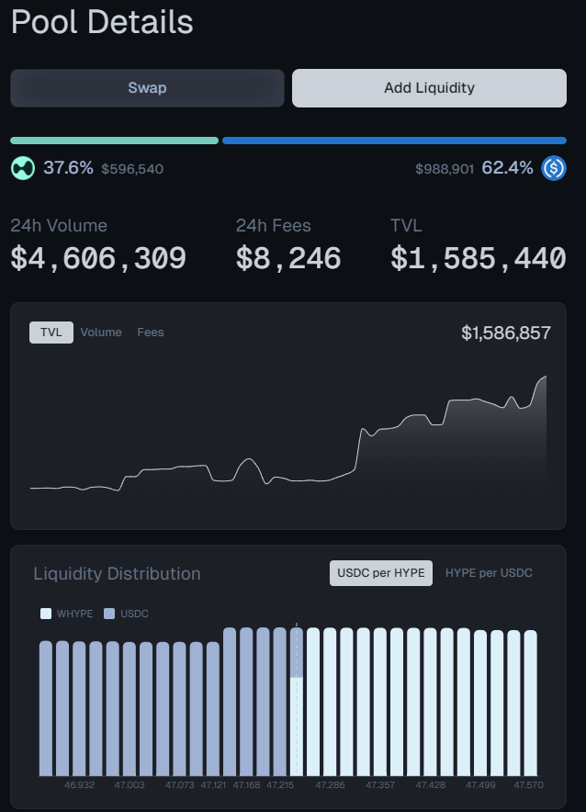The width and height of the screenshot is (586, 812).
Task: Click the 62.4% share value
Action: (x=507, y=168)
